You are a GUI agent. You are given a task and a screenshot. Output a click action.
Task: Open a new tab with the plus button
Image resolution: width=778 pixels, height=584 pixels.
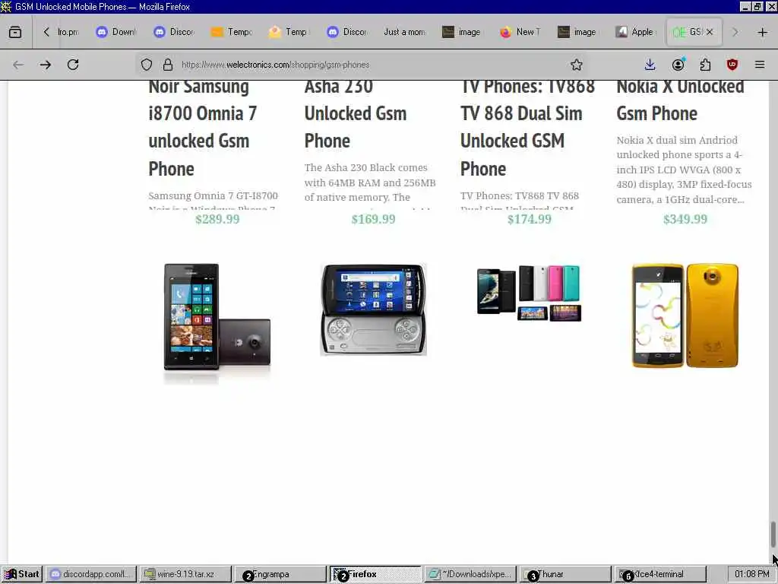pyautogui.click(x=763, y=32)
